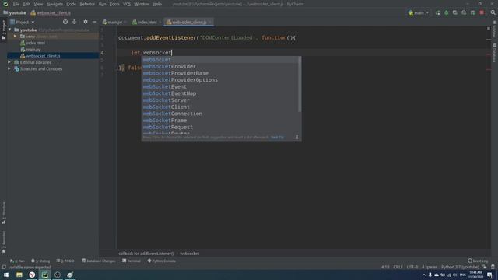Viewport: 498px width, 280px height.
Task: Toggle the Favorites side tool window button
Action: (x=3, y=242)
